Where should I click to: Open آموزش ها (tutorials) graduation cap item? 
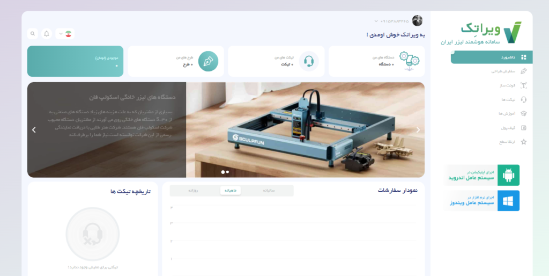pyautogui.click(x=523, y=113)
